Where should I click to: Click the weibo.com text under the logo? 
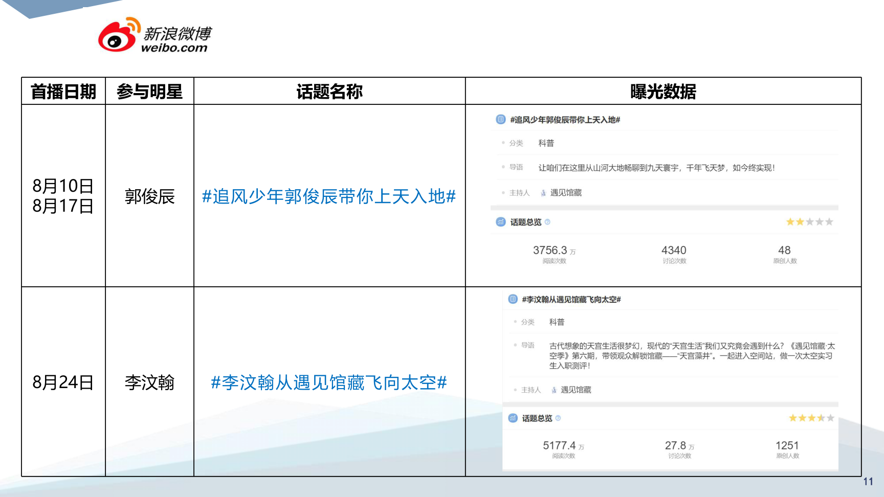click(174, 48)
